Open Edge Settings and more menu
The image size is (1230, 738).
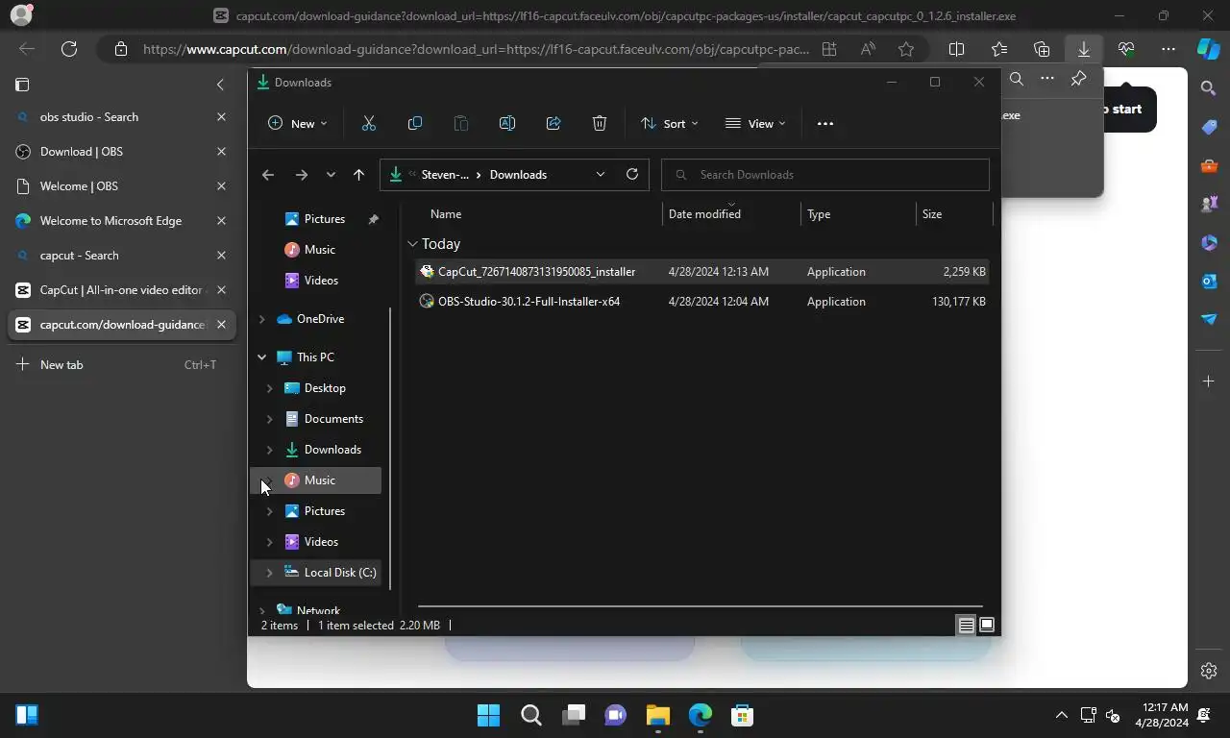(x=1168, y=49)
